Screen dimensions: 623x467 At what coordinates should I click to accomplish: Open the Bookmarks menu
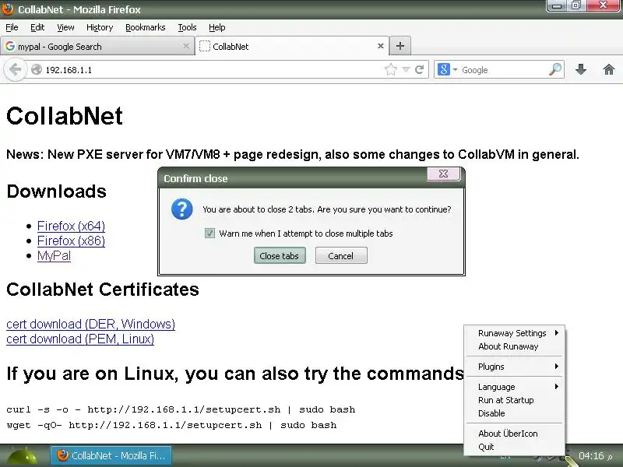pyautogui.click(x=146, y=27)
